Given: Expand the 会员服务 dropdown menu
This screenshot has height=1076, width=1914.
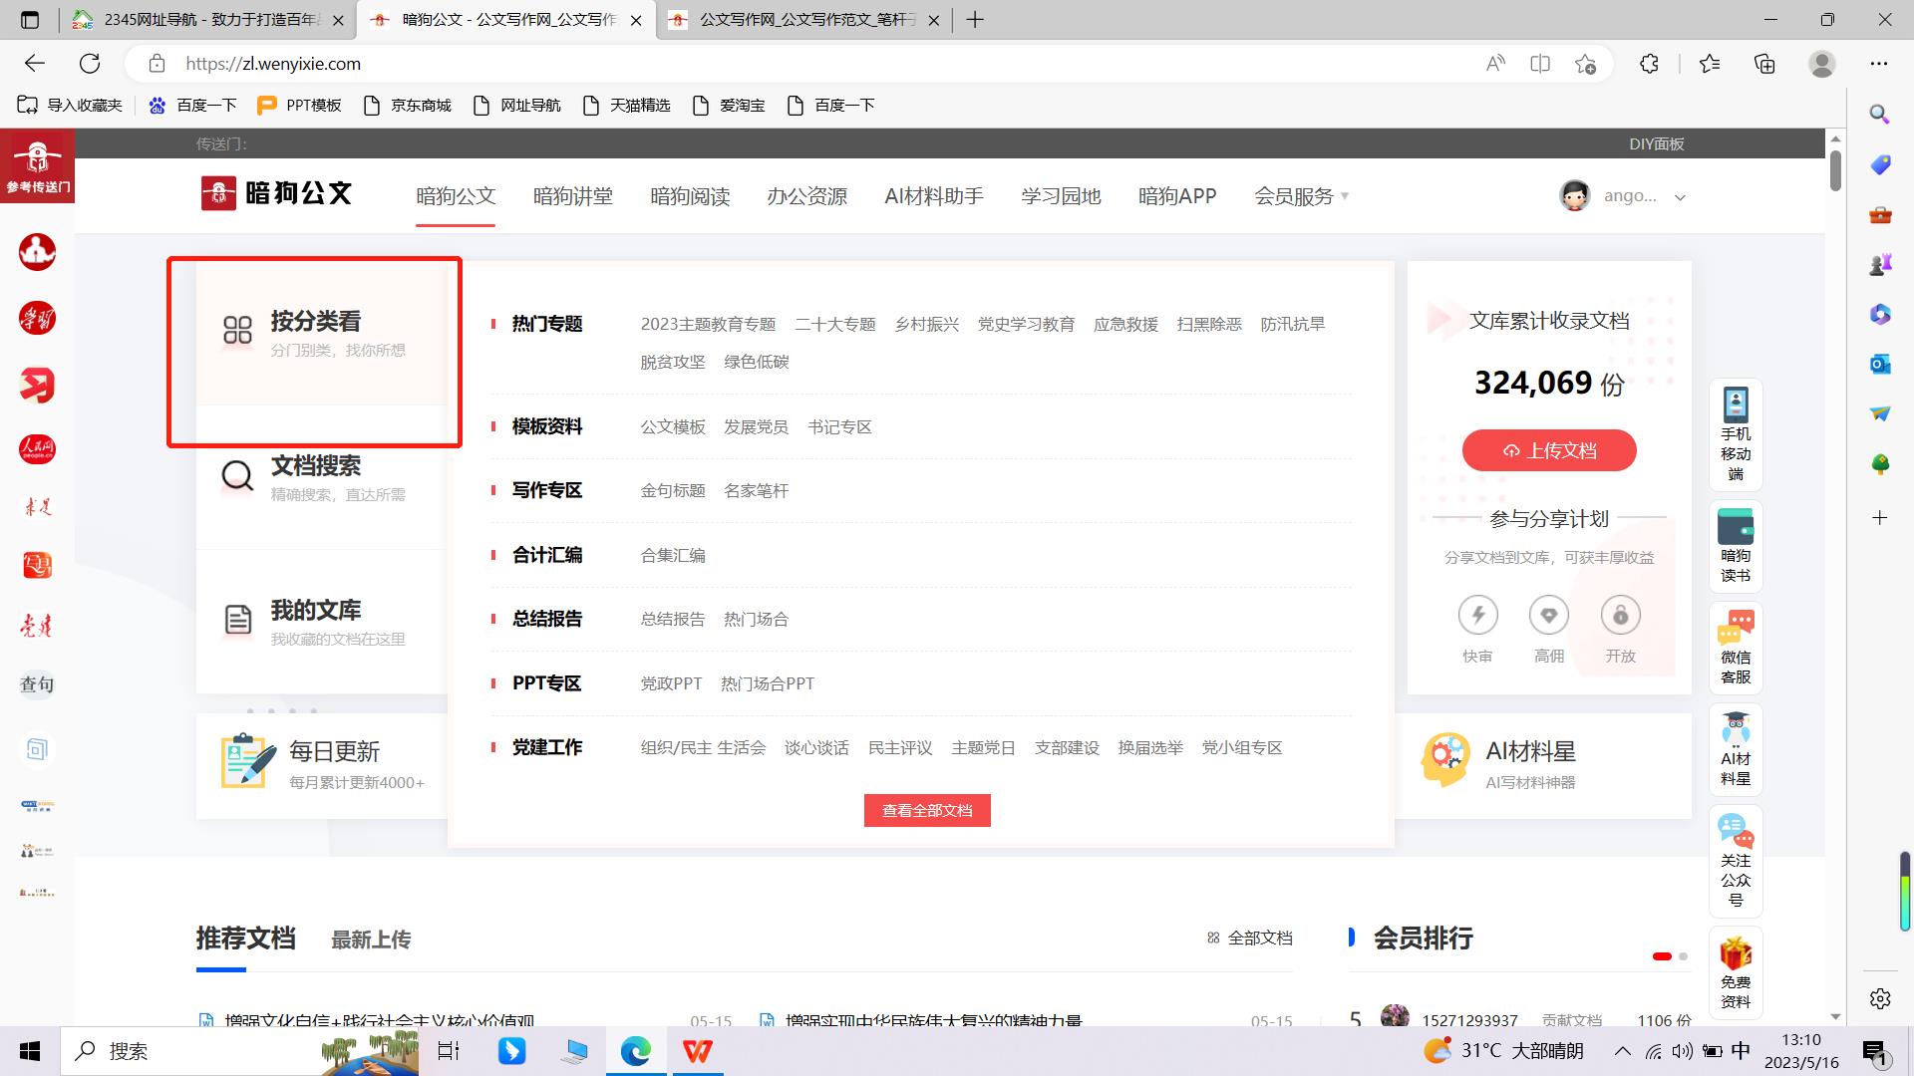Looking at the screenshot, I should click(1301, 196).
